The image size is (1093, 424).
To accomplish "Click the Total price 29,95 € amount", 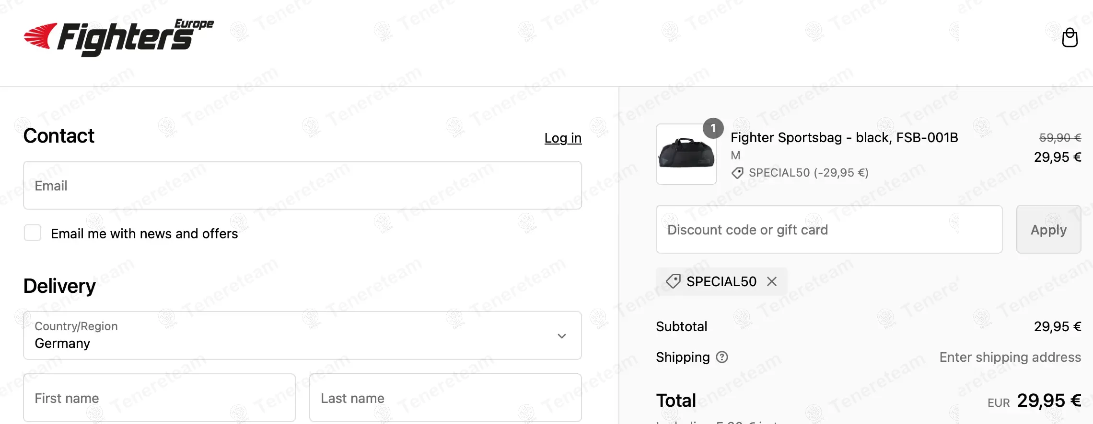I will point(1049,401).
